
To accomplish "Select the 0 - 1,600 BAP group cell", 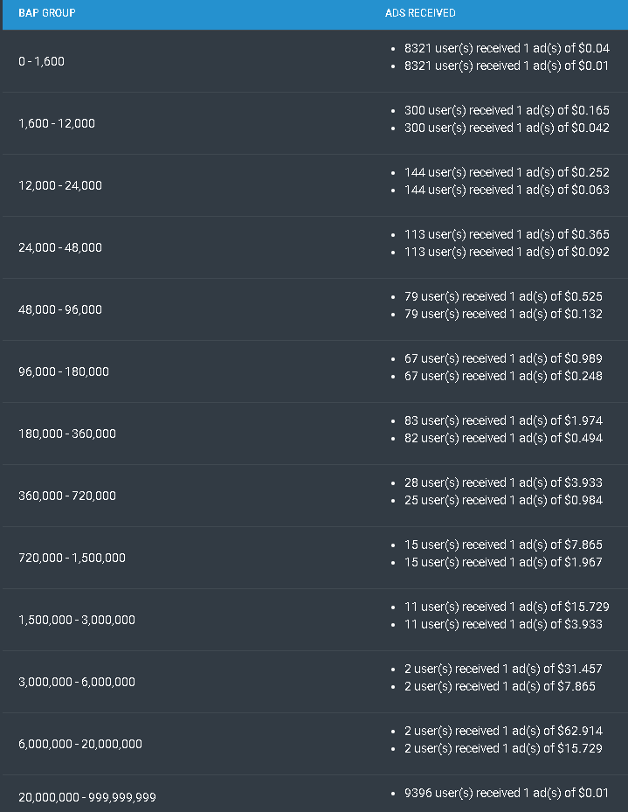I will [42, 62].
